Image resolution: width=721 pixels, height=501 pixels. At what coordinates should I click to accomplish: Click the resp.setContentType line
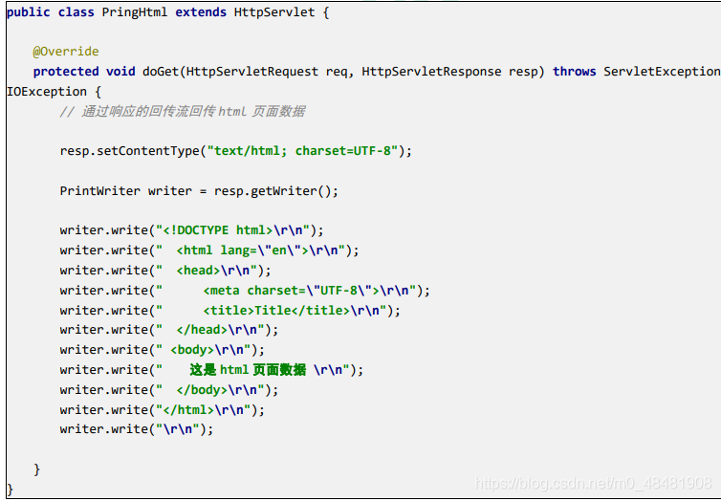236,151
